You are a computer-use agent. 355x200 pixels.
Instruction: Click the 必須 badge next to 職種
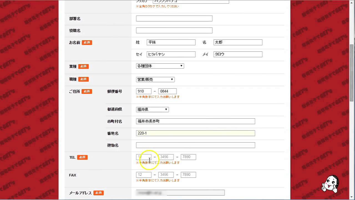83,79
